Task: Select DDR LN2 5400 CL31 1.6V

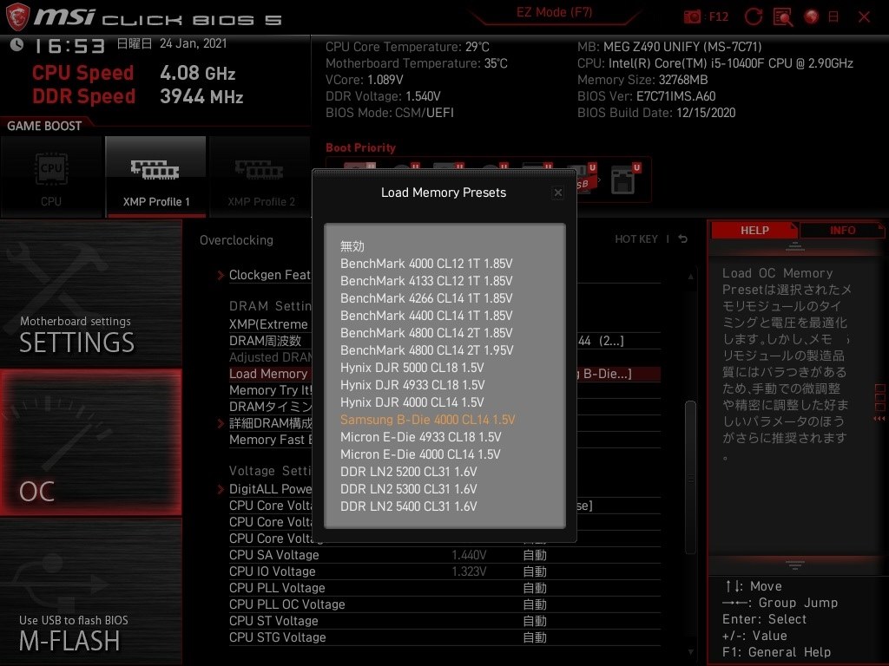Action: [408, 506]
